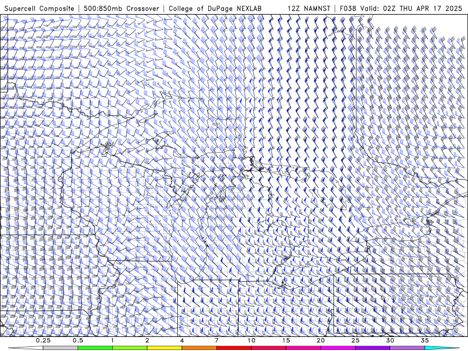Click the "35" legend value
This screenshot has height=351, width=468.
(425, 340)
